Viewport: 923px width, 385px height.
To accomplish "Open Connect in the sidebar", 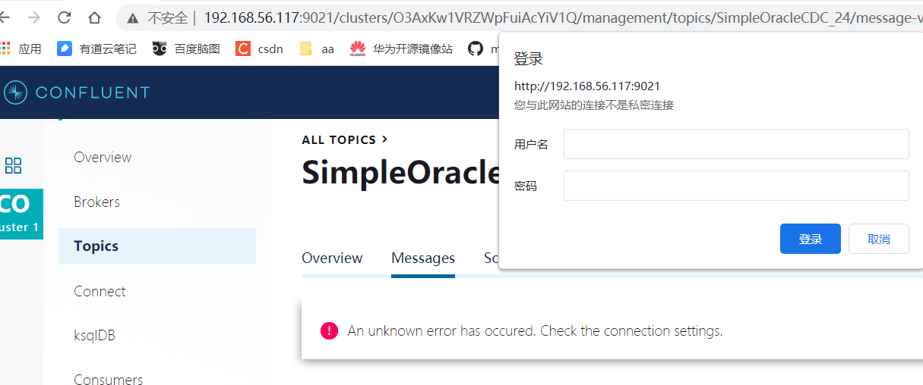I will coord(100,291).
